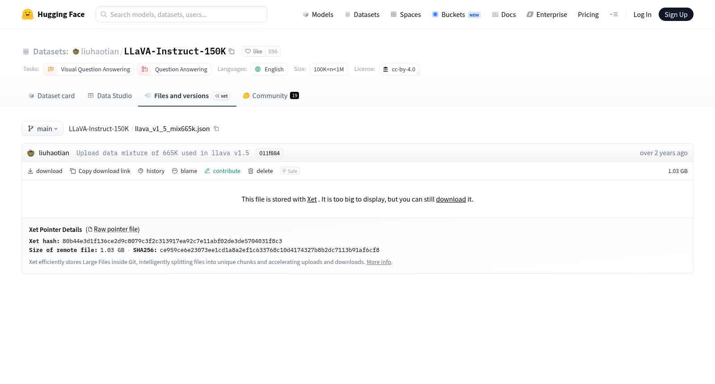Copy dataset name with copy icon
Viewport: 715px width, 384px height.
[x=231, y=51]
